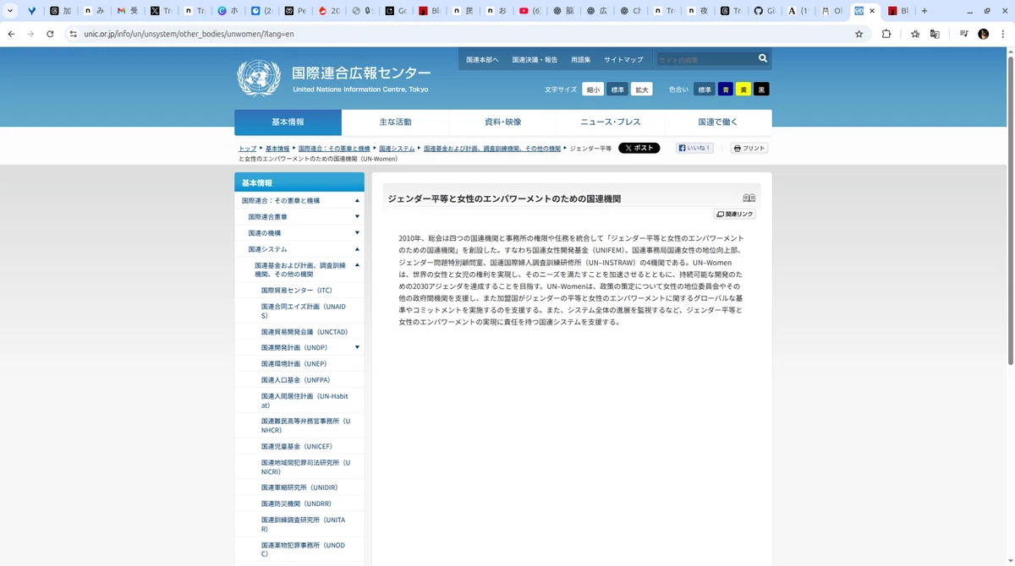
Task: Click the 国際連合：その憲章と機構 breadcrumb link
Action: pos(334,149)
